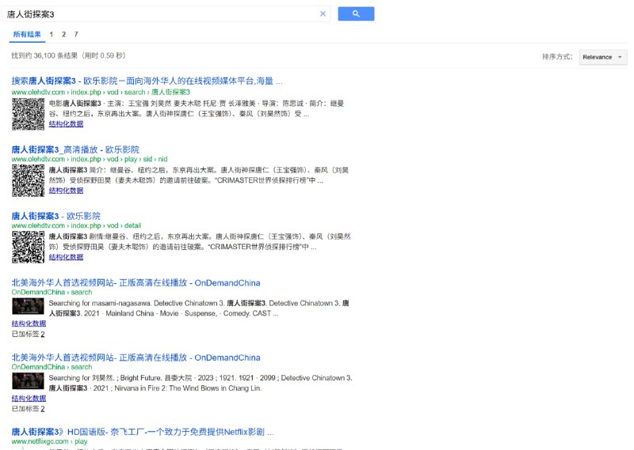Click the blue magnifier search button
Image resolution: width=634 pixels, height=450 pixels.
(356, 13)
